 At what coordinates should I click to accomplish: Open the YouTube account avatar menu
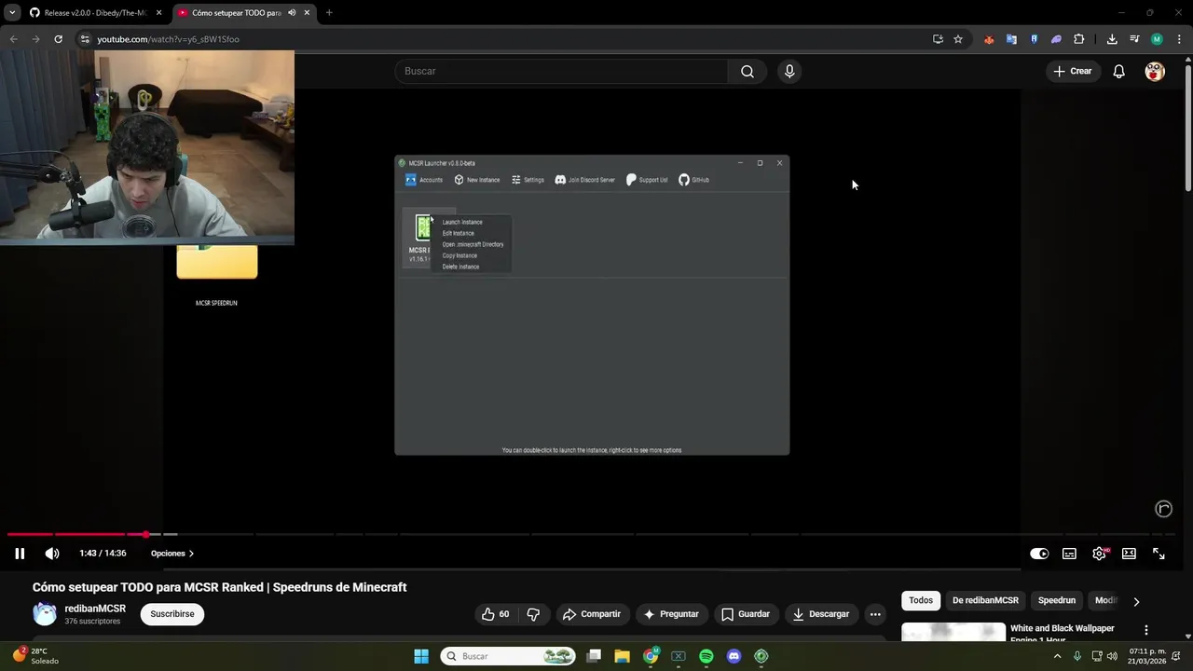pos(1155,72)
